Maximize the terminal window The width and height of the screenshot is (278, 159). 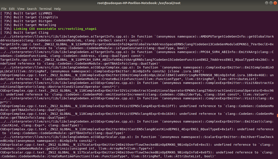(271, 3)
